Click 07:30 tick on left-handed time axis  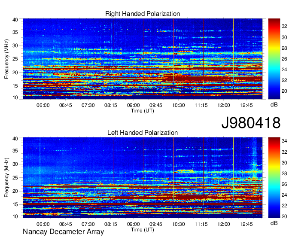(88, 224)
